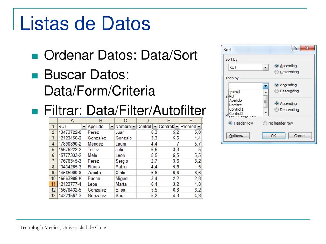Image resolution: width=326 pixels, height=244 pixels.
Task: Pick RUT in the dropdown list
Action: click(246, 96)
